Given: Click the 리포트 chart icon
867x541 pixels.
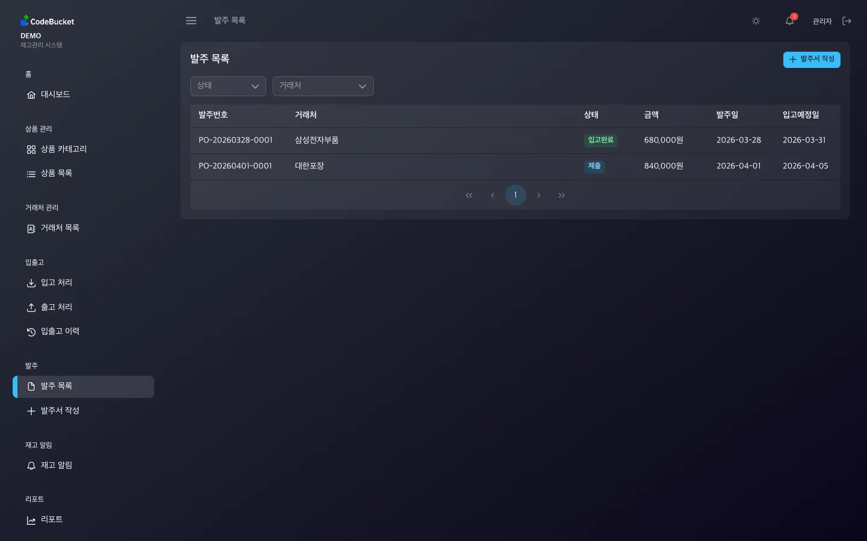Looking at the screenshot, I should coord(31,520).
